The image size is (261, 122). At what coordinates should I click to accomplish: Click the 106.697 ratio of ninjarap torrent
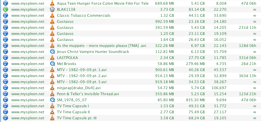pyautogui.click(x=219, y=88)
